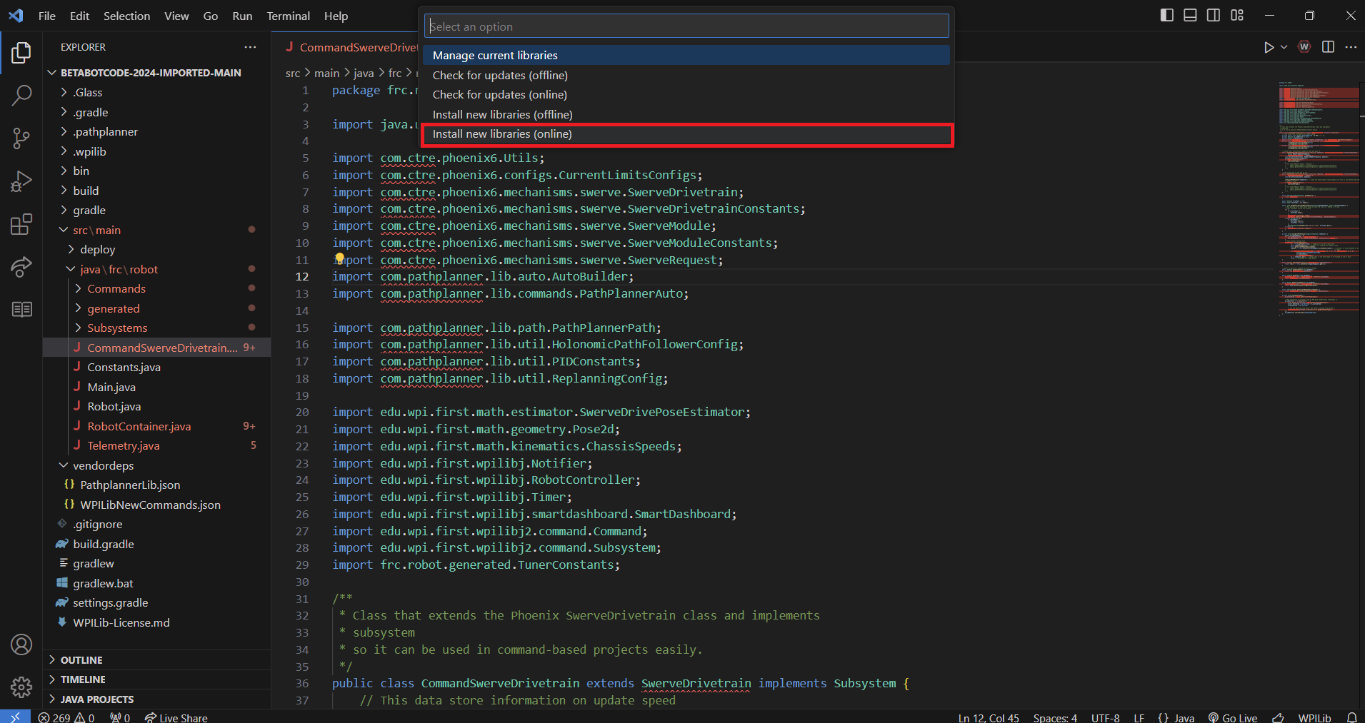
Task: Expand the Subsystems folder
Action: pos(117,328)
